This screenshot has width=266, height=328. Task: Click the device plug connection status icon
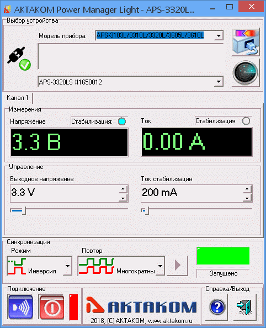pos(19,59)
